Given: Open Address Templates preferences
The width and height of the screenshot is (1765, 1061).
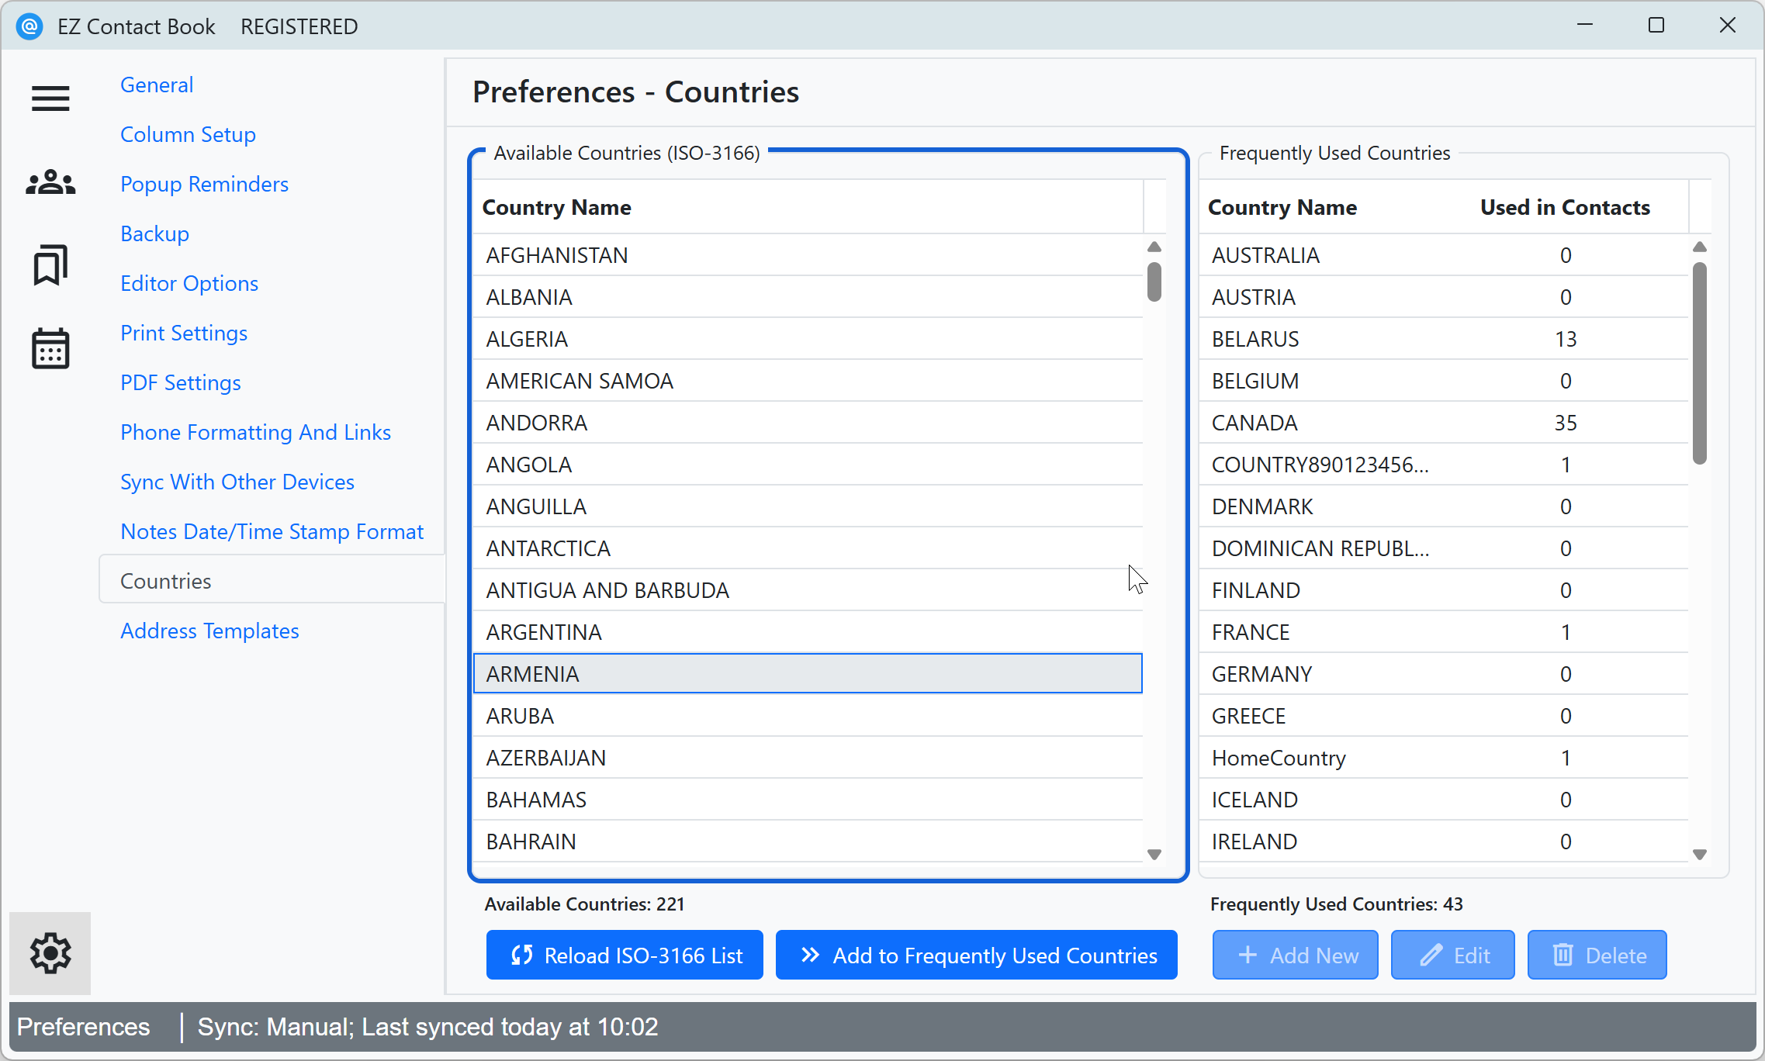Looking at the screenshot, I should pos(209,631).
